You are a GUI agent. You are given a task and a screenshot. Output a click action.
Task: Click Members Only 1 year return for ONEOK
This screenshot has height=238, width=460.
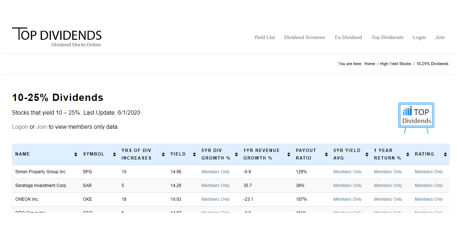click(388, 199)
